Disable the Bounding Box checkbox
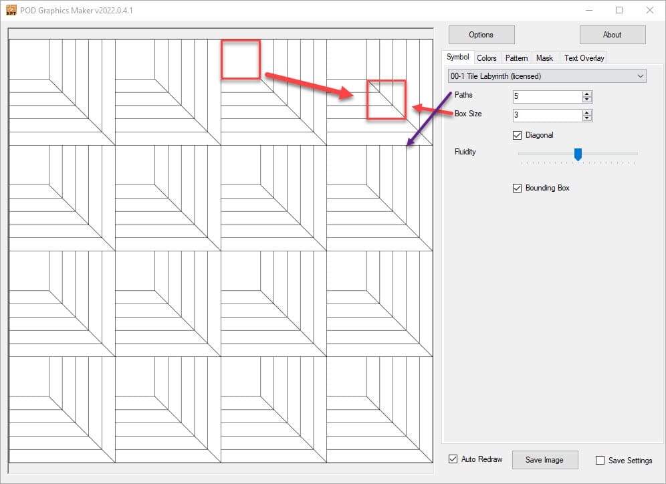This screenshot has height=484, width=666. 517,188
